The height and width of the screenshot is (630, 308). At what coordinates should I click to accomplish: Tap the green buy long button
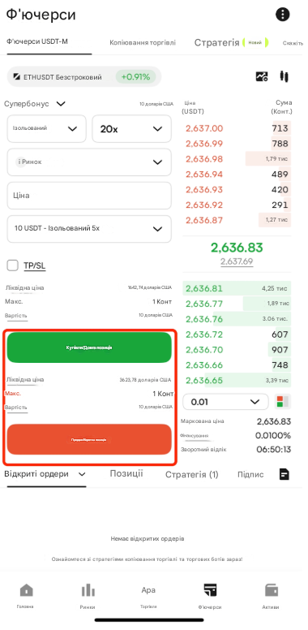89,347
